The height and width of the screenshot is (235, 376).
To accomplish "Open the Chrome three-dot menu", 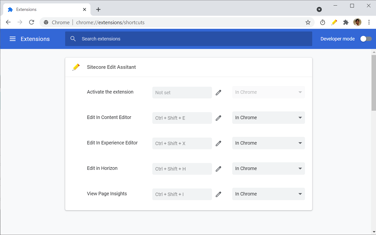I will click(369, 22).
